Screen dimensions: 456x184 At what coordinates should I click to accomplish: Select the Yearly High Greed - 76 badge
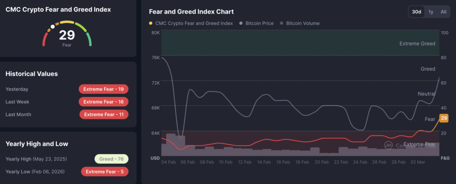tap(111, 159)
